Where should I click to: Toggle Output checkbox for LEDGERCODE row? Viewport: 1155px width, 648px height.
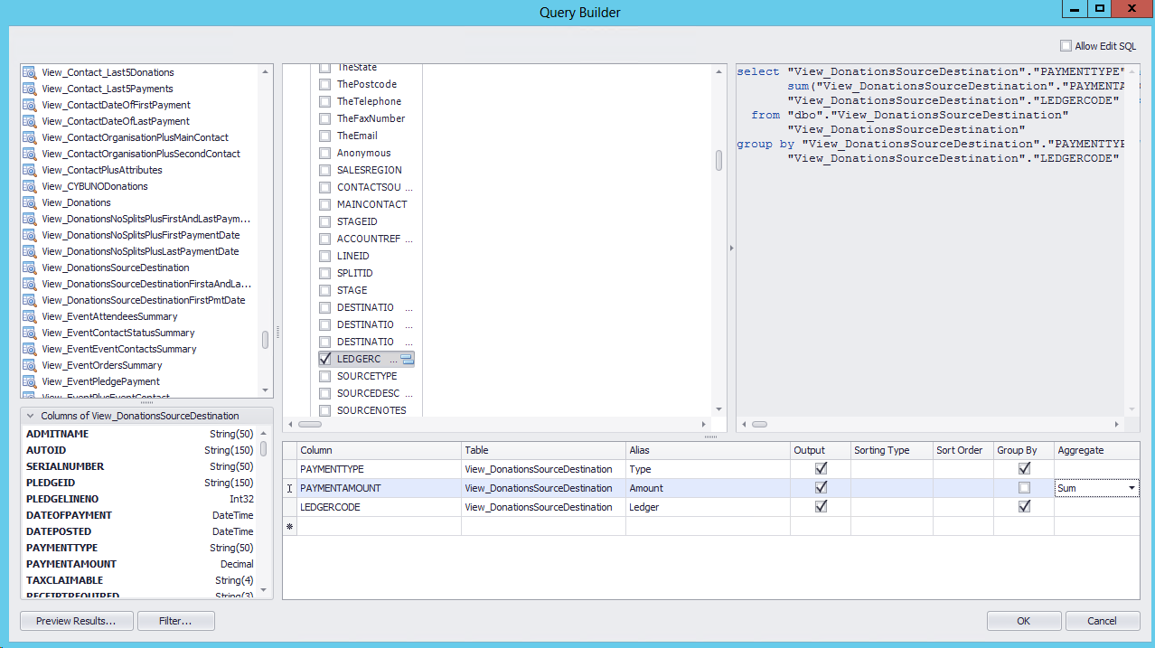pos(821,507)
